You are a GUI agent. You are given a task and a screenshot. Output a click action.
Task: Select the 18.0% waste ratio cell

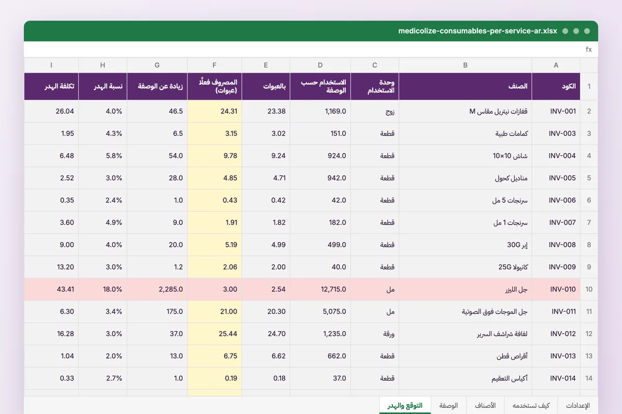[103, 289]
